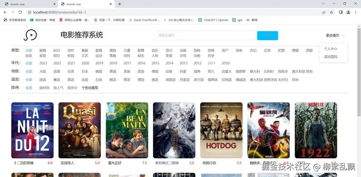Viewport: 361px width, 177px height.
Task: Open 网易企业邮箱 bookmark
Action: click(x=74, y=20)
